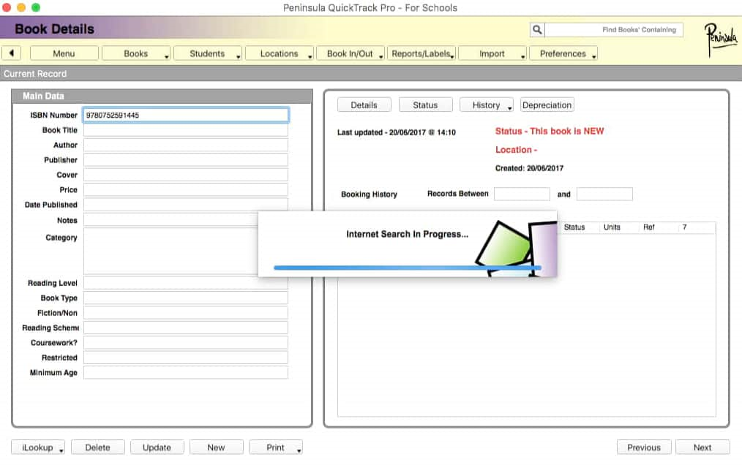The height and width of the screenshot is (465, 742).
Task: Click the magnifying glass search icon
Action: pyautogui.click(x=537, y=30)
